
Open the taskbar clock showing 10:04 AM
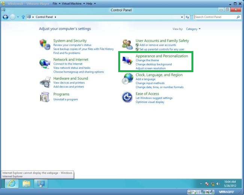pyautogui.click(x=230, y=184)
